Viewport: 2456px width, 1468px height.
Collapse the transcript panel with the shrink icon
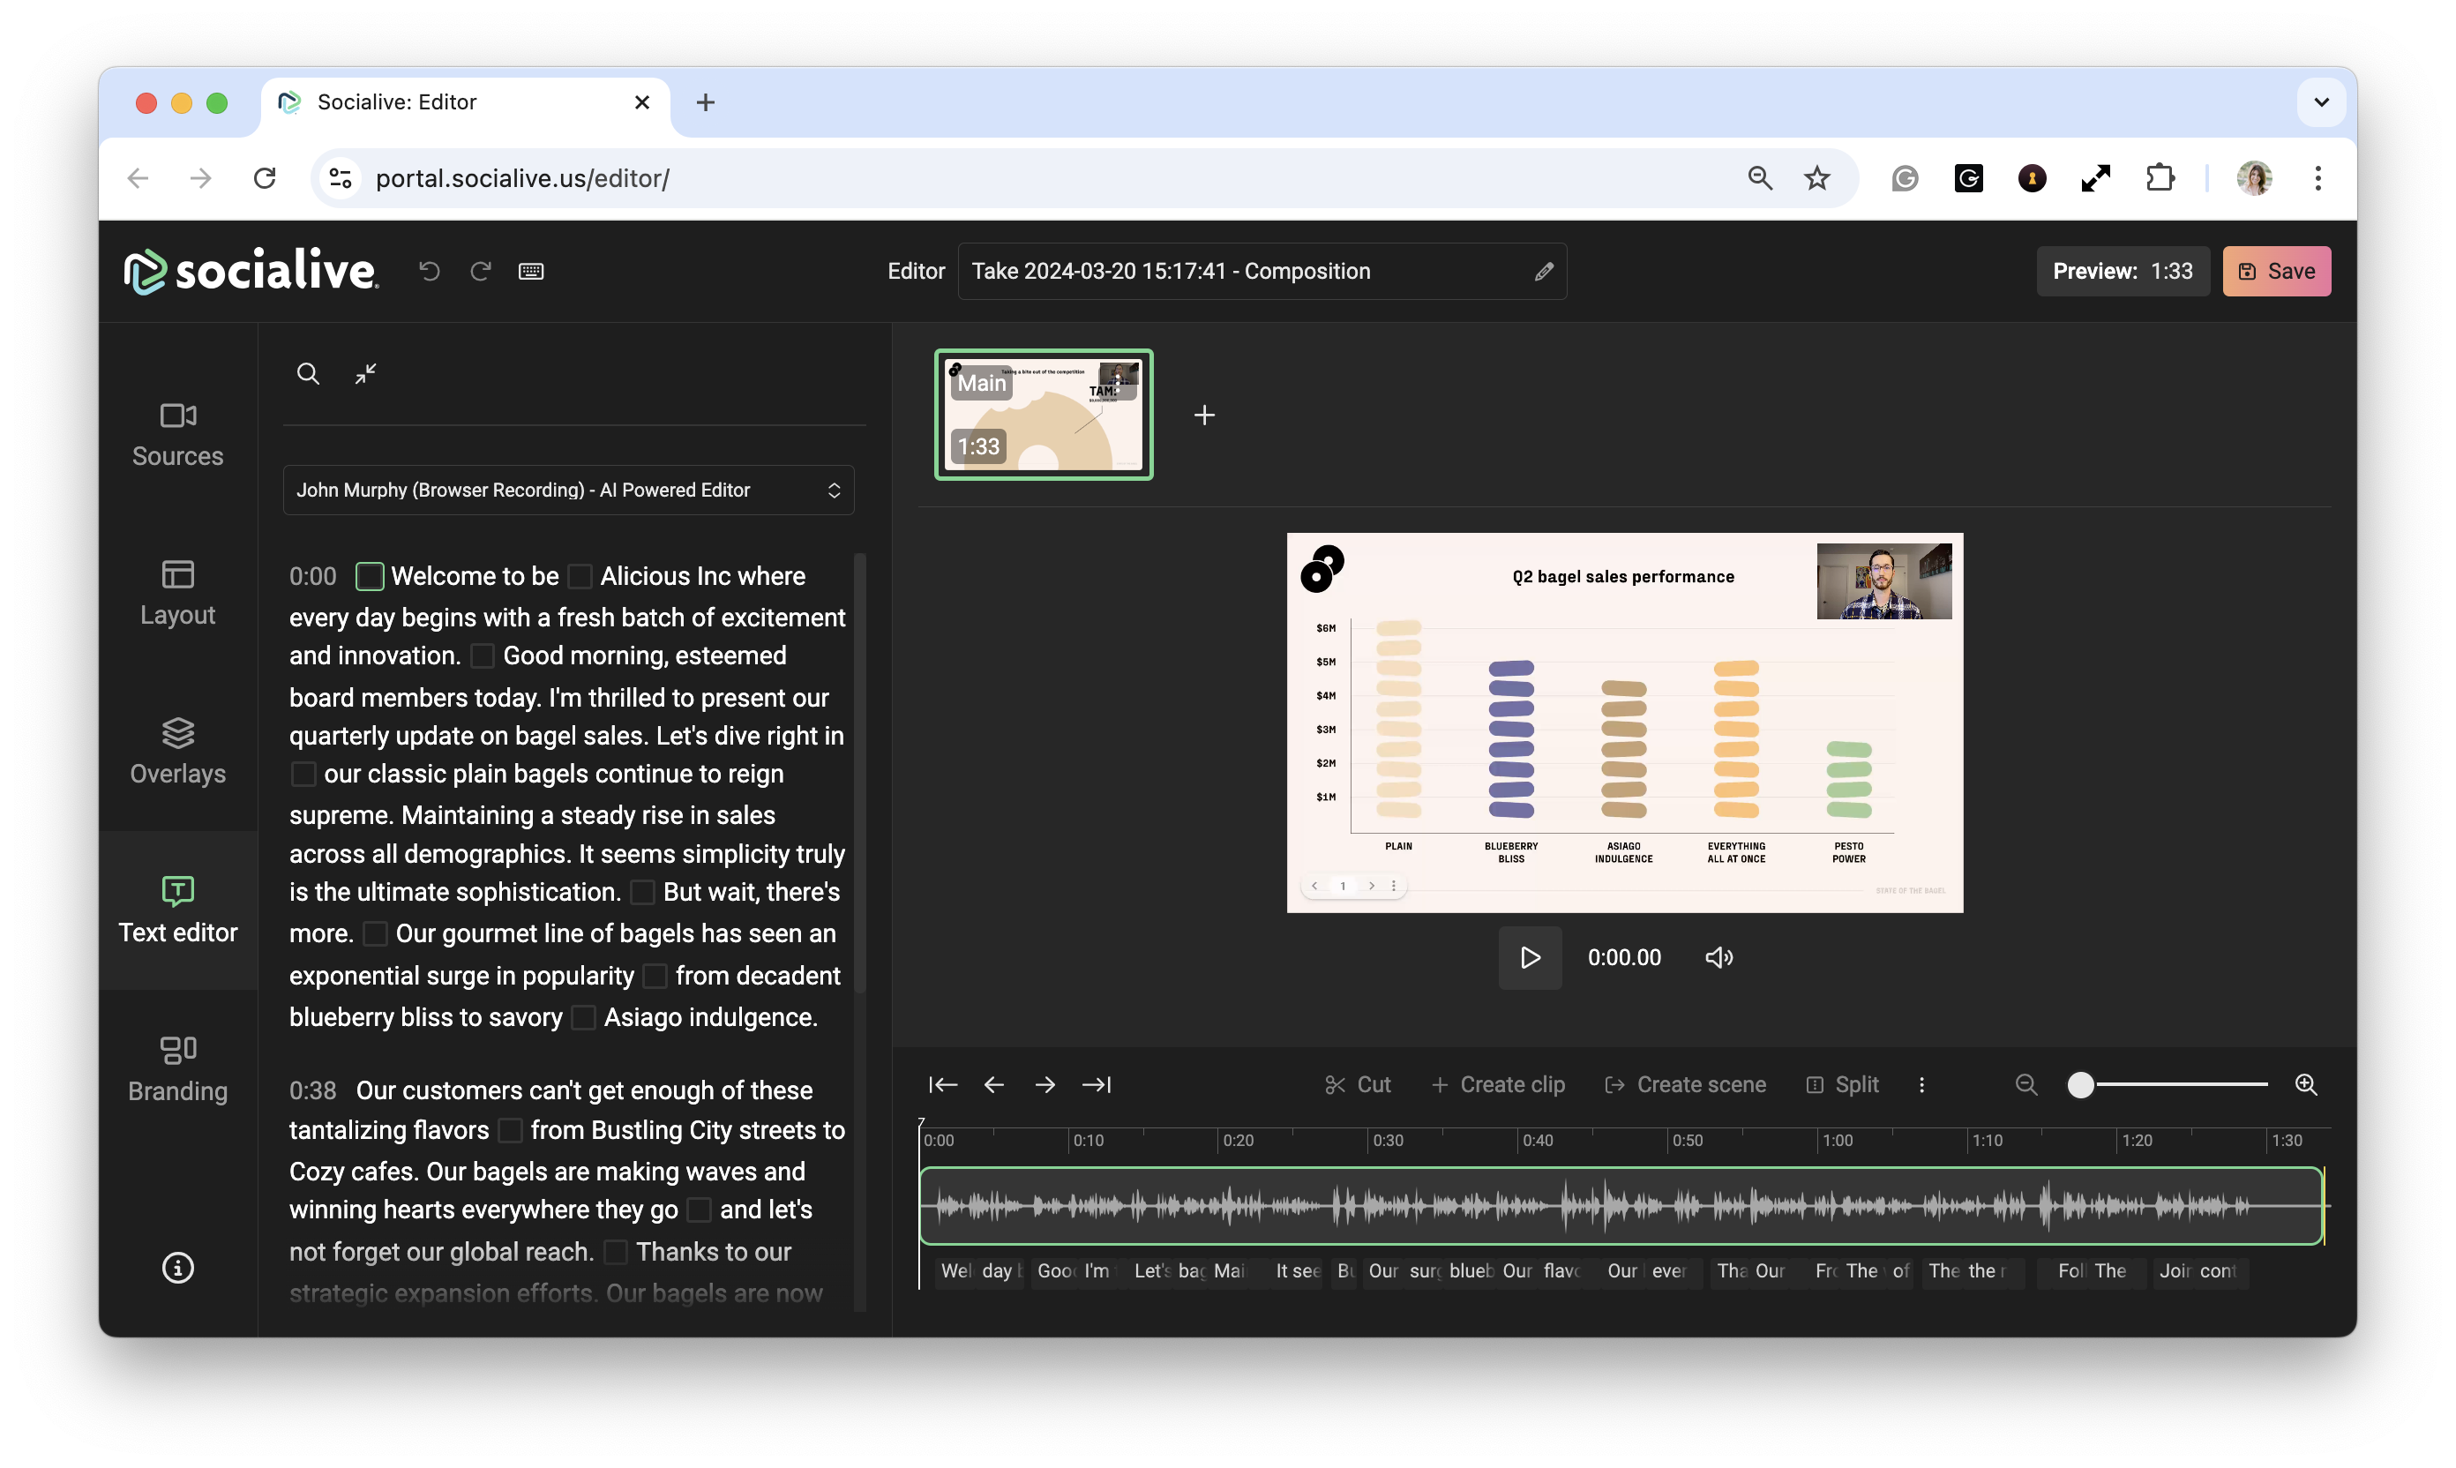click(366, 374)
